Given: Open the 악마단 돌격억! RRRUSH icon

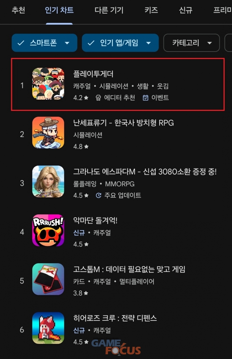Looking at the screenshot, I should 48,230.
